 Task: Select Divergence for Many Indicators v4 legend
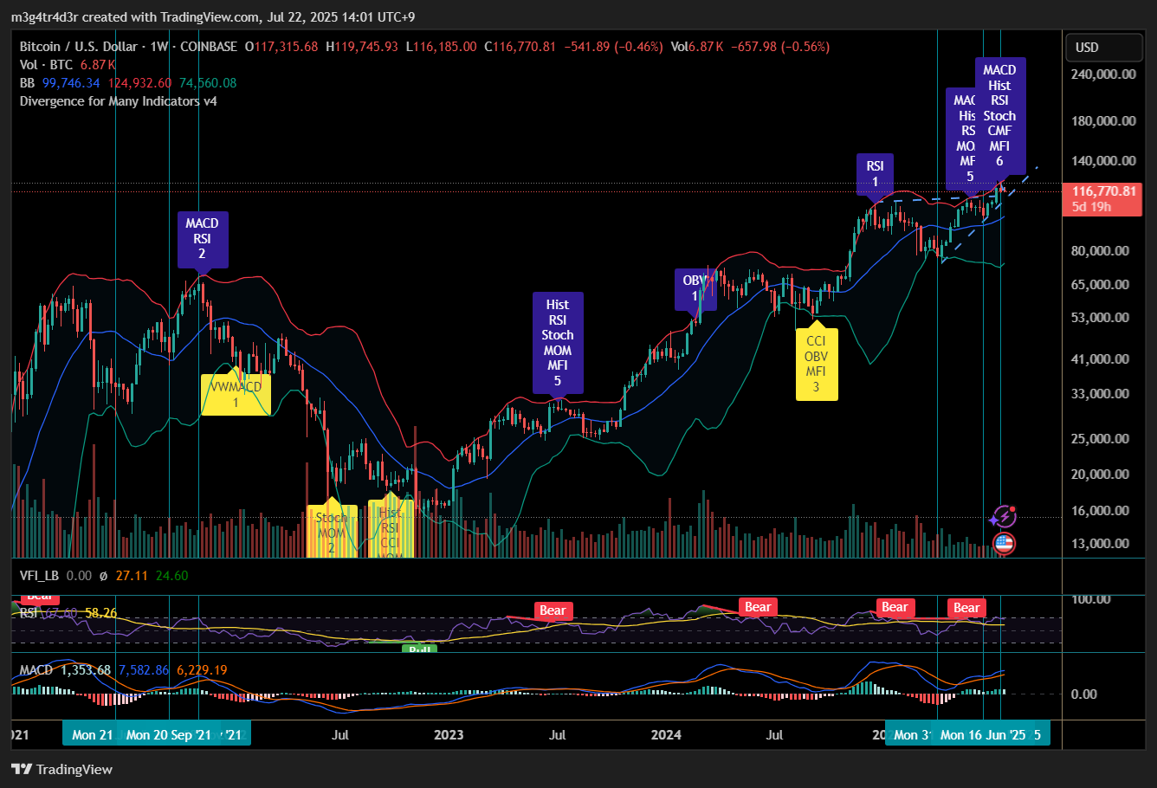click(119, 101)
